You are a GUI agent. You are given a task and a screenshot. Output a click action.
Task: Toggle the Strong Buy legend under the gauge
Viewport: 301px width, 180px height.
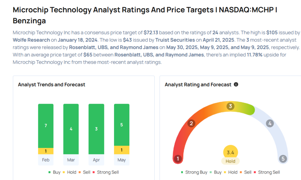pyautogui.click(x=194, y=172)
